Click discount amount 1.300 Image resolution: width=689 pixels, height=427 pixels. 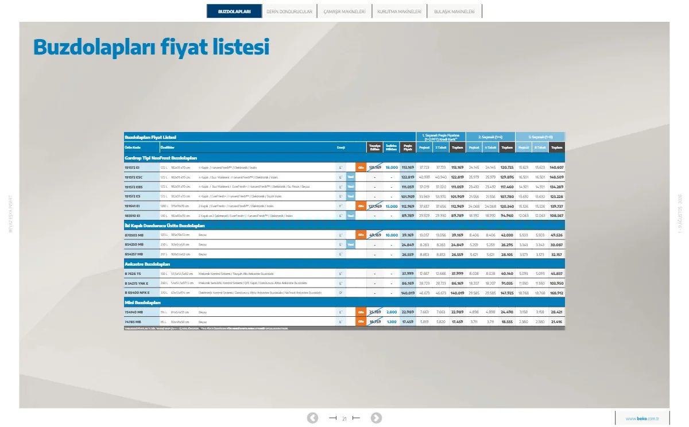(392, 321)
